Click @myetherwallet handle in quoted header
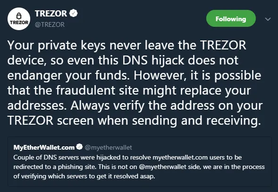The height and width of the screenshot is (192, 278). (109, 147)
